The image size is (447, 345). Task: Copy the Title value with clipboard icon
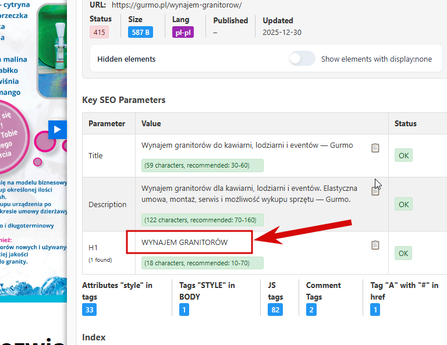(x=375, y=148)
